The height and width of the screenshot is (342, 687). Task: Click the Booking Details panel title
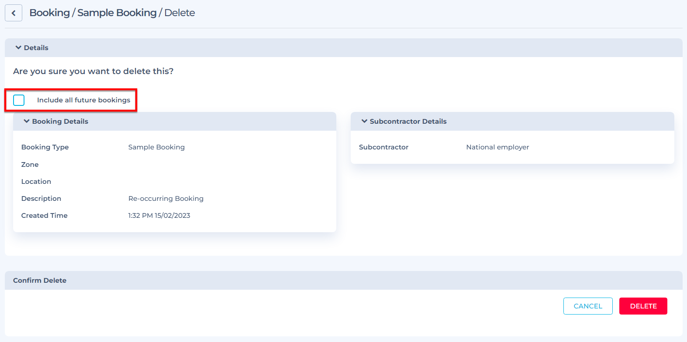[x=60, y=122]
